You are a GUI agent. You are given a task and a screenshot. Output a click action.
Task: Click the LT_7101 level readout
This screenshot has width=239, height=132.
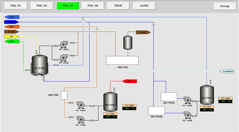point(207,108)
